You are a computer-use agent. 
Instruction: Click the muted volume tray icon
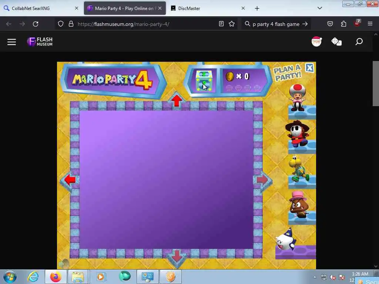click(x=333, y=277)
